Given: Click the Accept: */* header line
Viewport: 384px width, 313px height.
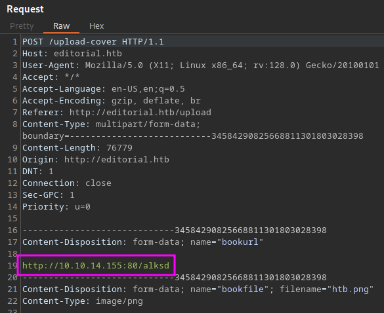Looking at the screenshot, I should click(51, 77).
